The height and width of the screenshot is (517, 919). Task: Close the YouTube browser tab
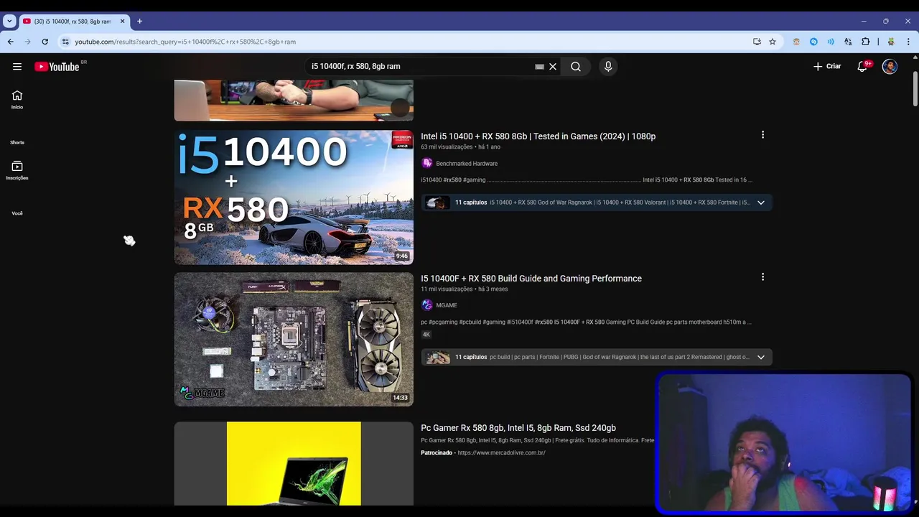tap(122, 22)
